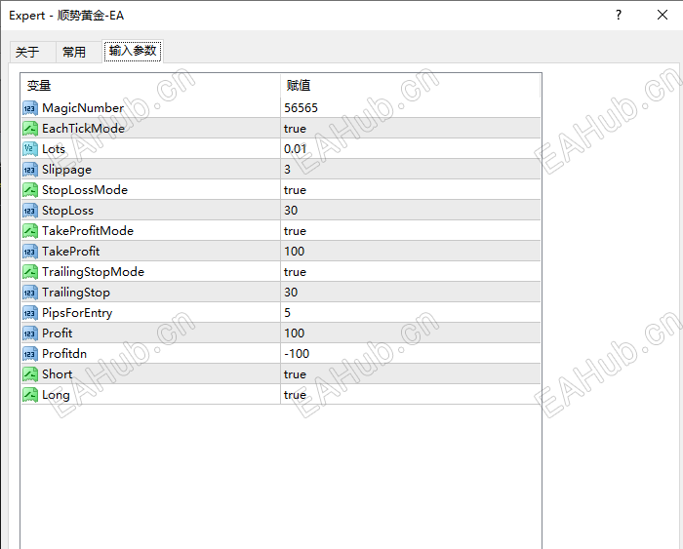Image resolution: width=683 pixels, height=549 pixels.
Task: Select the TrailingStopMode variable name
Action: (93, 272)
